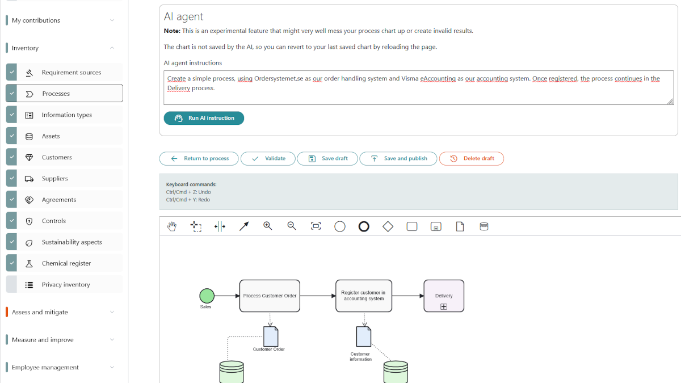Pick the end event circle shape tool
Image resolution: width=681 pixels, height=383 pixels.
[x=364, y=226]
